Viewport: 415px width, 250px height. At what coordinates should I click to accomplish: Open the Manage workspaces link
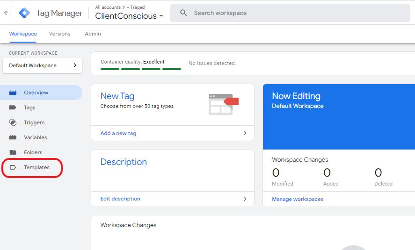pyautogui.click(x=298, y=199)
